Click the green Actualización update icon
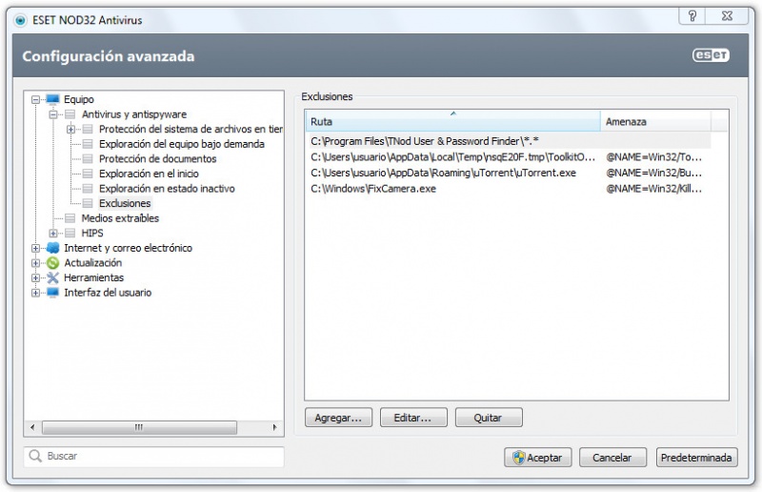Viewport: 762px width, 492px height. (52, 263)
